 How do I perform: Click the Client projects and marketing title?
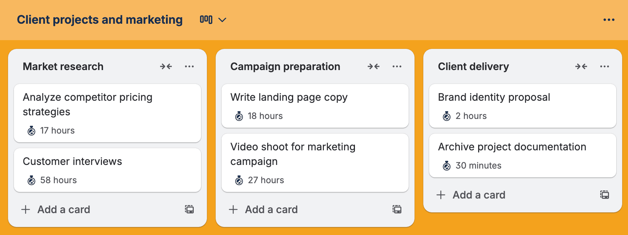click(100, 20)
